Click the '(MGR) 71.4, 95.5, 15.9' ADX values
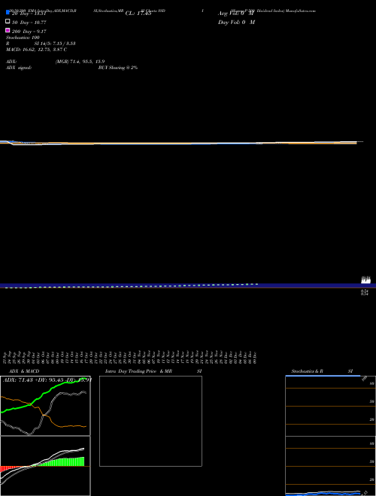This screenshot has height=496, width=376. (80, 62)
